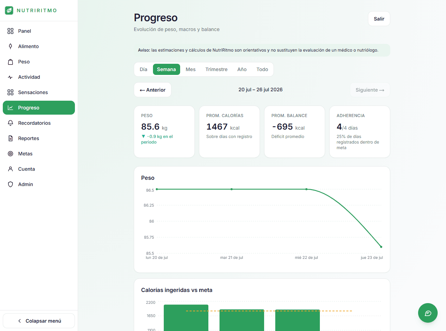Click the Sensaciones grid icon in sidebar
Screen dimensions: 446x331
[10, 92]
